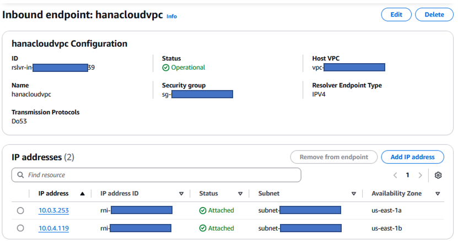The height and width of the screenshot is (241, 458).
Task: Click Add IP address button
Action: [x=412, y=157]
